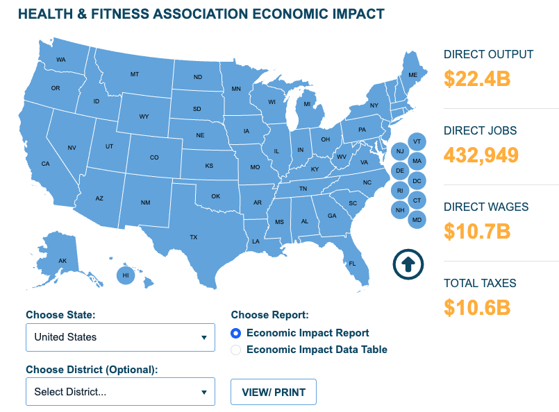This screenshot has width=559, height=412.
Task: Click the Connecticut CT circle bubble
Action: [x=417, y=200]
